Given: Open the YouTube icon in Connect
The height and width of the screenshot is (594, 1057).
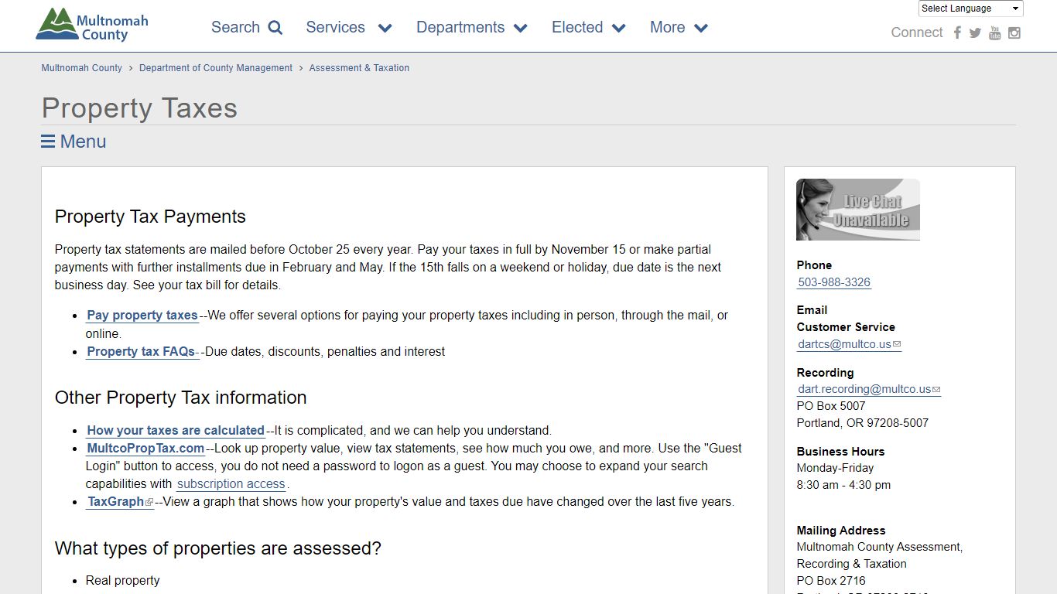Looking at the screenshot, I should (x=995, y=32).
